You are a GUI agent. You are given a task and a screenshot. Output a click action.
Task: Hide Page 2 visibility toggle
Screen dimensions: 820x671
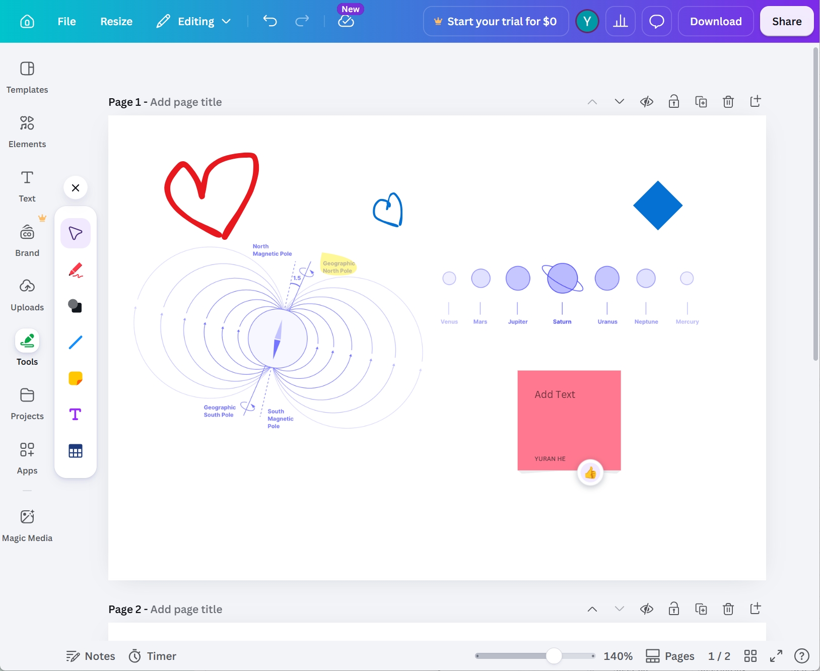point(647,609)
